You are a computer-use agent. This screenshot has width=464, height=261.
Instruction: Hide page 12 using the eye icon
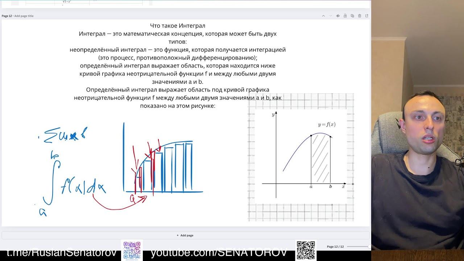[x=338, y=16]
